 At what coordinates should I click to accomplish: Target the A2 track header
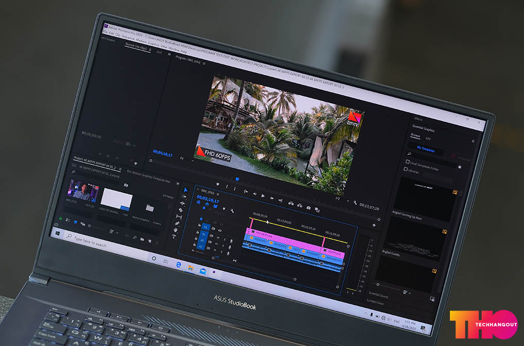coord(202,240)
